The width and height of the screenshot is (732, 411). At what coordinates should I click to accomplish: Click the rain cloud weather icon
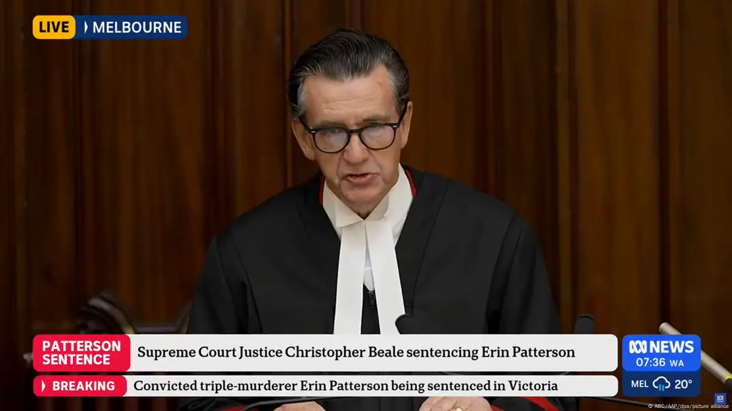tap(661, 384)
